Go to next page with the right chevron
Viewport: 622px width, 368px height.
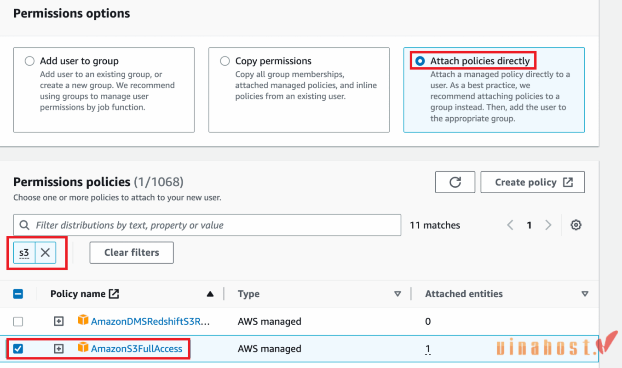[x=548, y=225]
